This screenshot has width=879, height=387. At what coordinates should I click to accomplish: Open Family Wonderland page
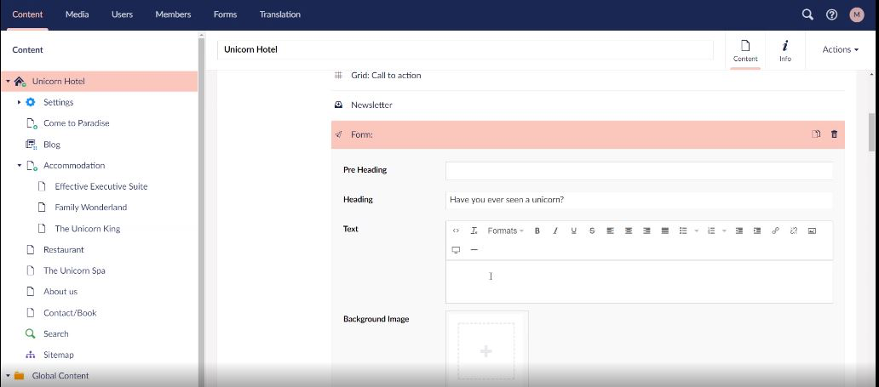(91, 208)
